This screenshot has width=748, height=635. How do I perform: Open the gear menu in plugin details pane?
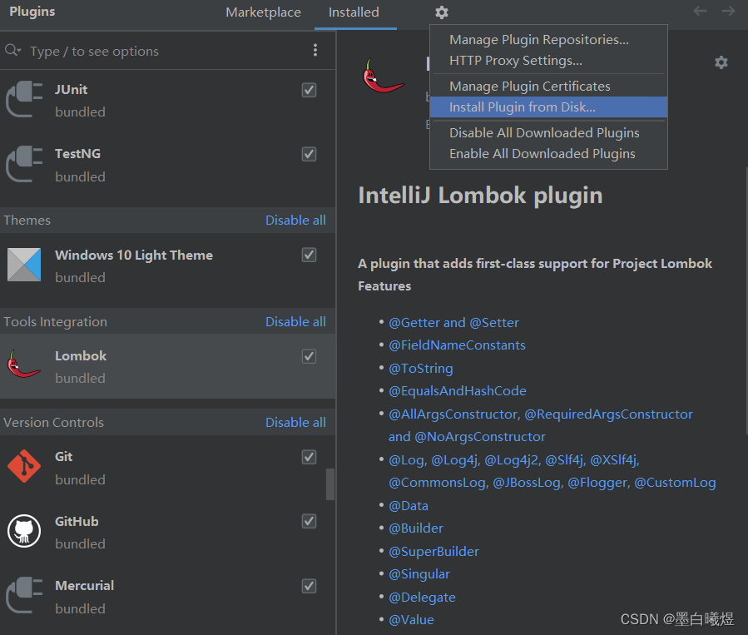tap(721, 62)
